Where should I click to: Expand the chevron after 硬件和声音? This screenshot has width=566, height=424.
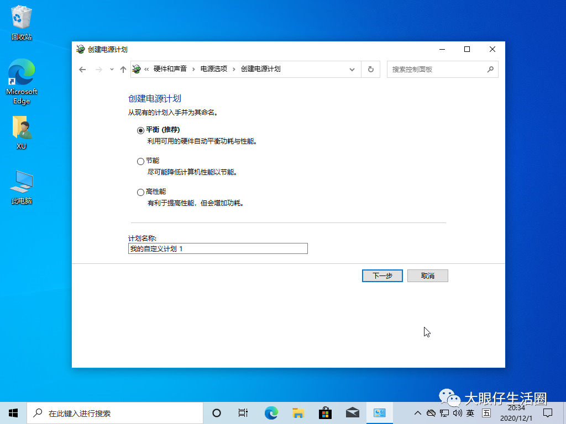tap(193, 69)
